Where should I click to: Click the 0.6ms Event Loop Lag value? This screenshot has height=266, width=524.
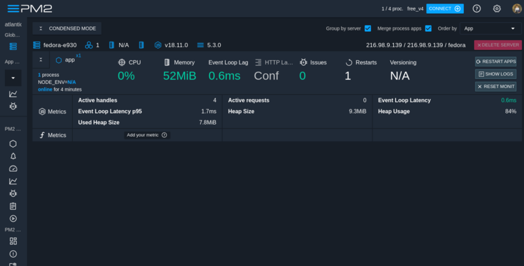[x=224, y=76]
